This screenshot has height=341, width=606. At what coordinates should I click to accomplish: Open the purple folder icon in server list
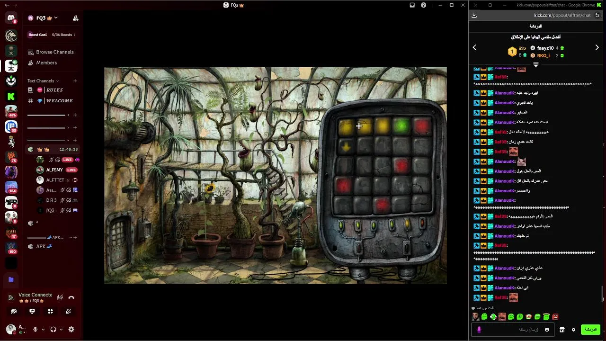[11, 279]
